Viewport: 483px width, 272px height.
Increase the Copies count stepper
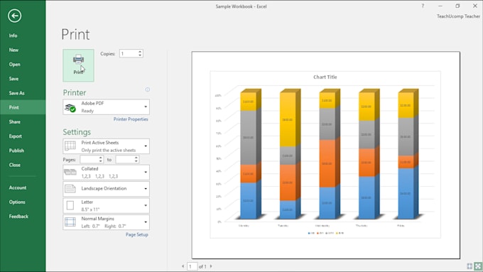tap(140, 51)
